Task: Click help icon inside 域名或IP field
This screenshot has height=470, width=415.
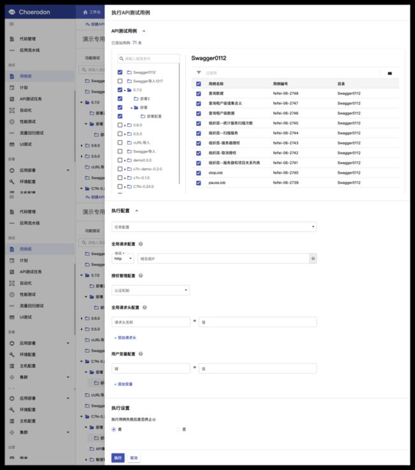Action: click(313, 258)
